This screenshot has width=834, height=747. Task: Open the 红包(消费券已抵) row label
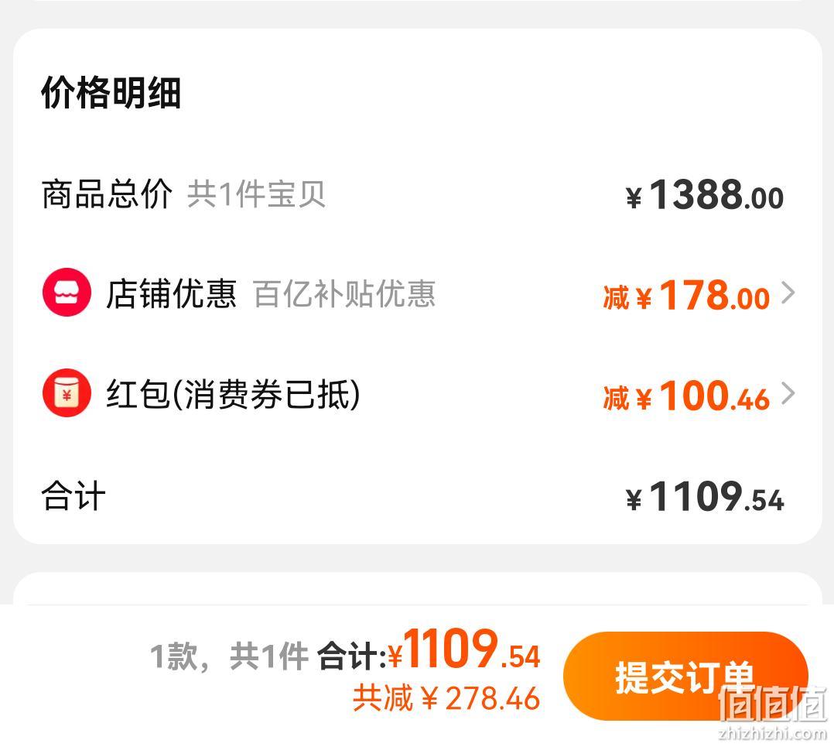click(x=233, y=394)
